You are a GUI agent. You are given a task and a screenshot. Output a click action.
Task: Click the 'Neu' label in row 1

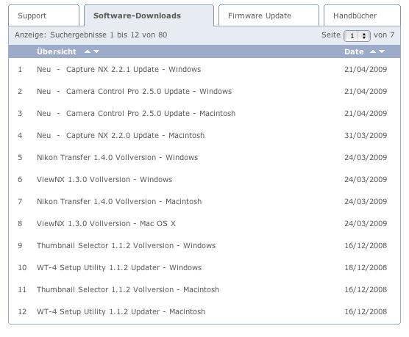tap(44, 69)
